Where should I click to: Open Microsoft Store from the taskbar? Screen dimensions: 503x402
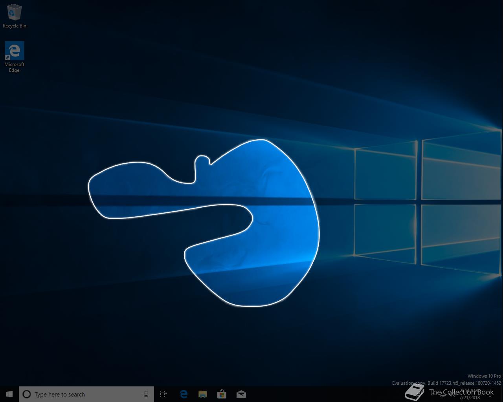click(x=222, y=394)
